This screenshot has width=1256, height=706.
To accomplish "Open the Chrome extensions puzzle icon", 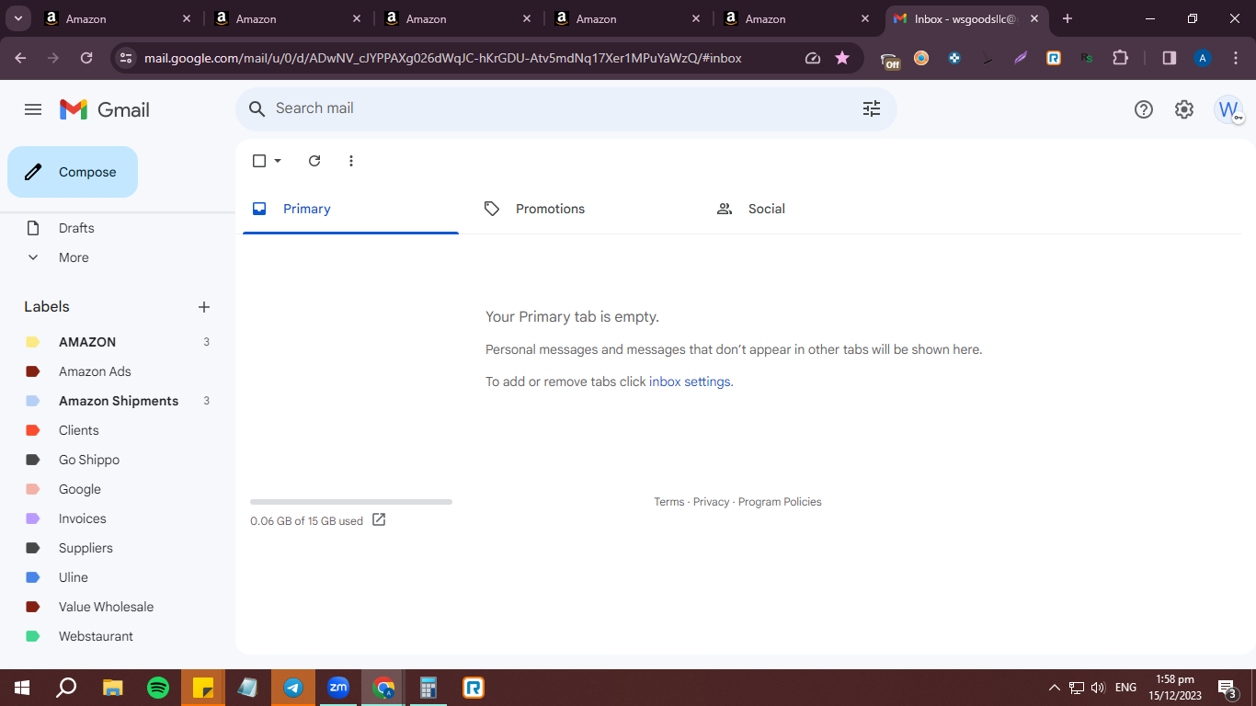I will pyautogui.click(x=1120, y=58).
